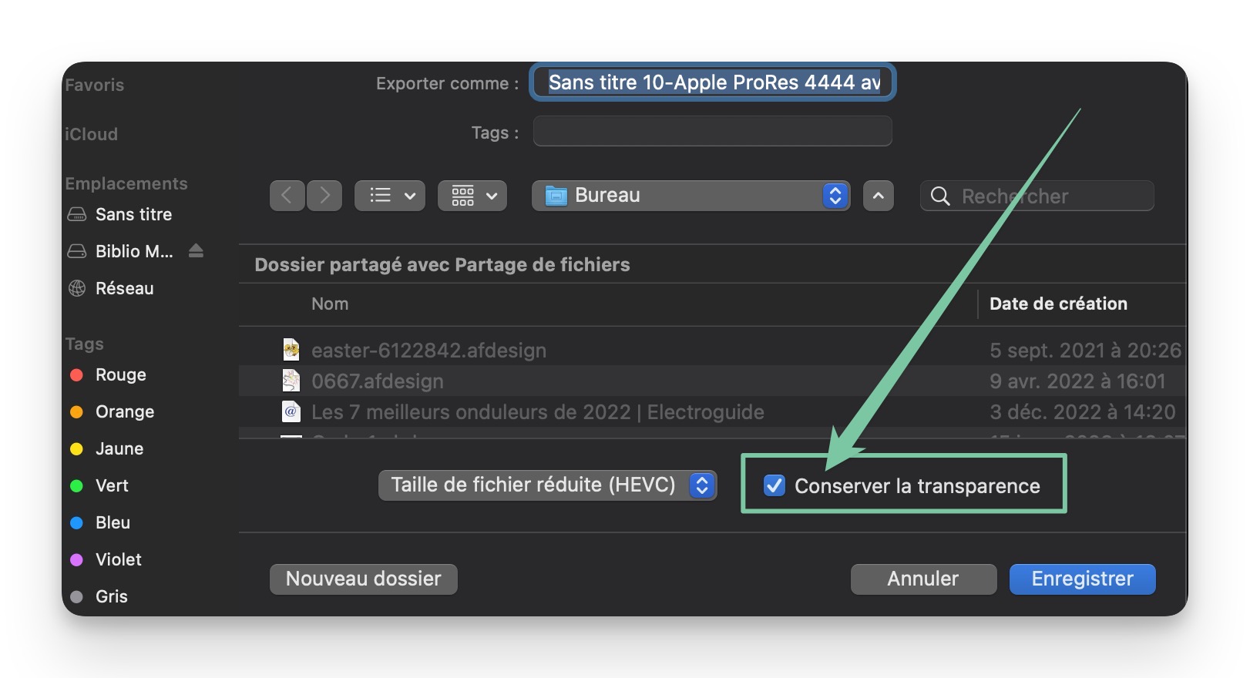Select Réseau in the sidebar

pos(125,288)
